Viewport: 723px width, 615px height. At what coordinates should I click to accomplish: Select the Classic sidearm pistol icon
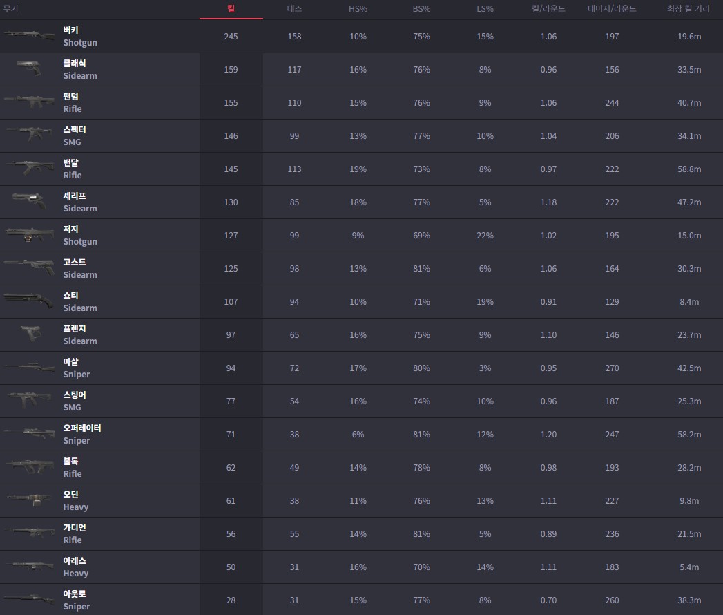pyautogui.click(x=29, y=68)
